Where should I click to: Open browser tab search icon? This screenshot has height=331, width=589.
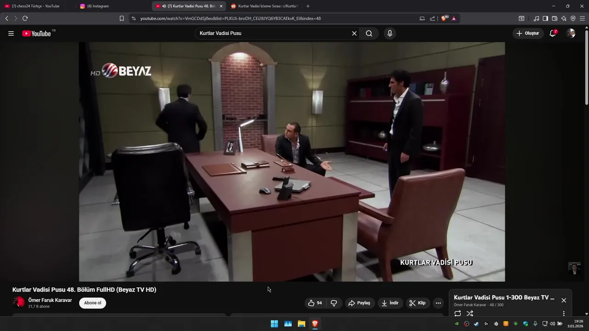click(521, 18)
